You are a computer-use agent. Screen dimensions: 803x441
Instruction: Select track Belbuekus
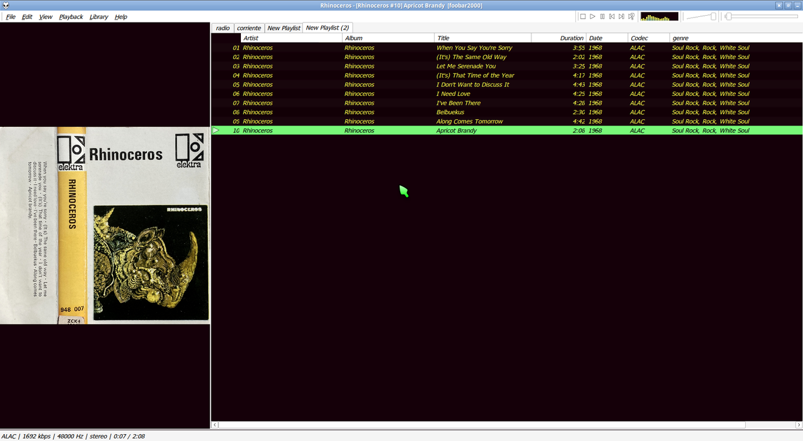coord(507,112)
